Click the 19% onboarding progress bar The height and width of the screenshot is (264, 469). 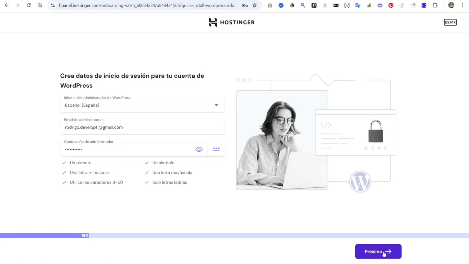click(85, 235)
